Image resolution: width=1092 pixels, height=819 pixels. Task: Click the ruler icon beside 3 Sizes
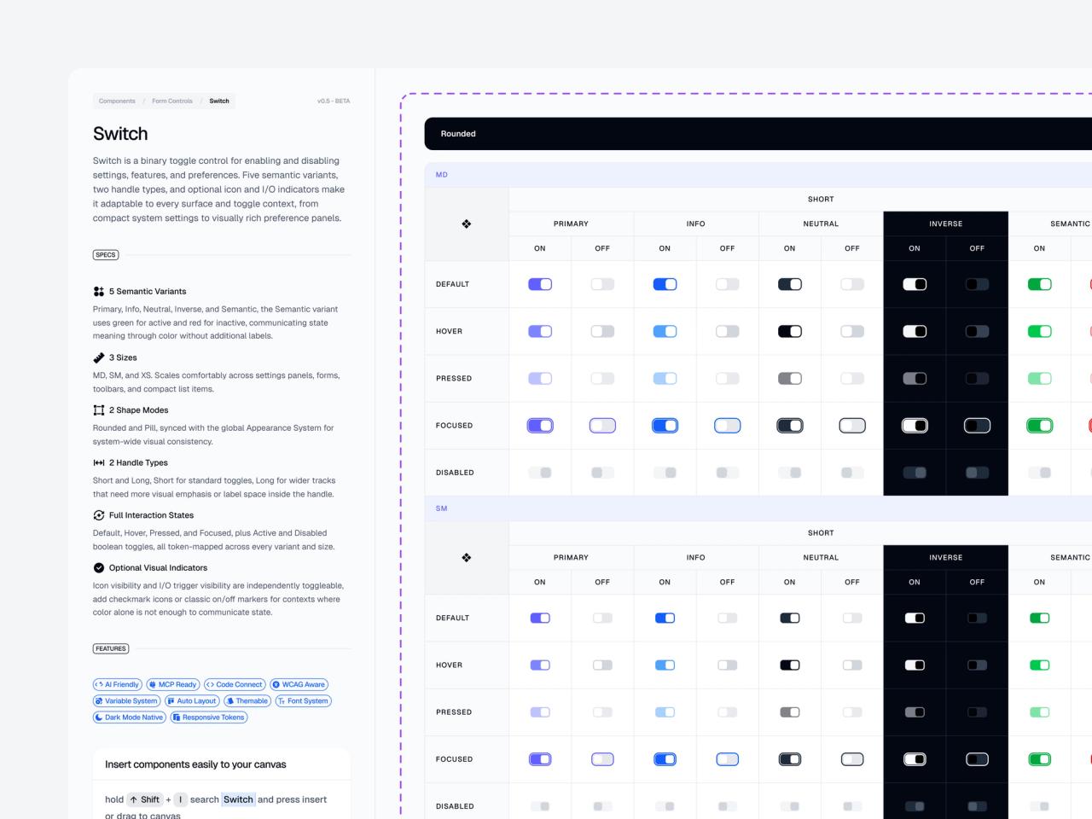(99, 358)
